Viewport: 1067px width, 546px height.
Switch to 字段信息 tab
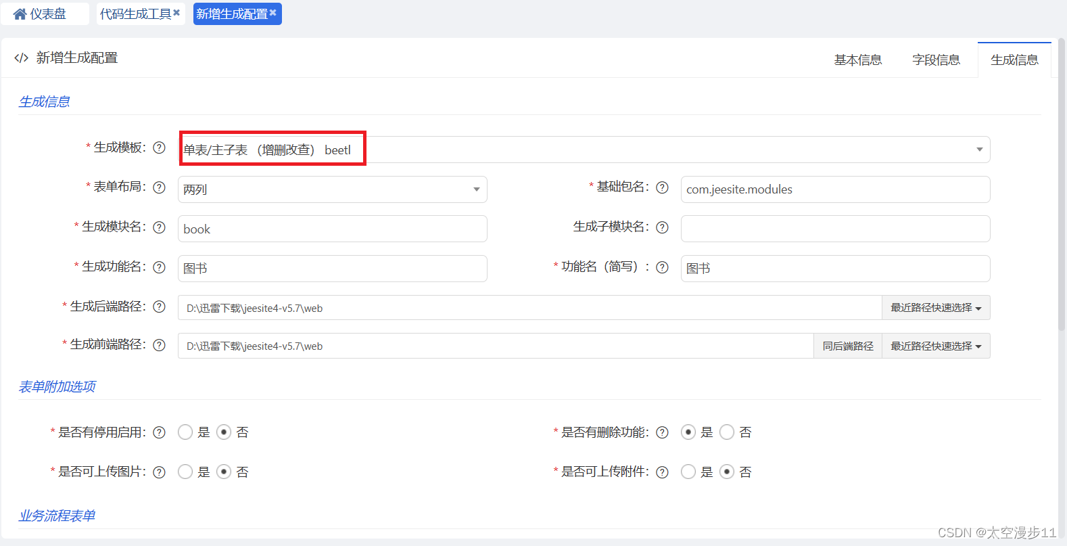[936, 60]
